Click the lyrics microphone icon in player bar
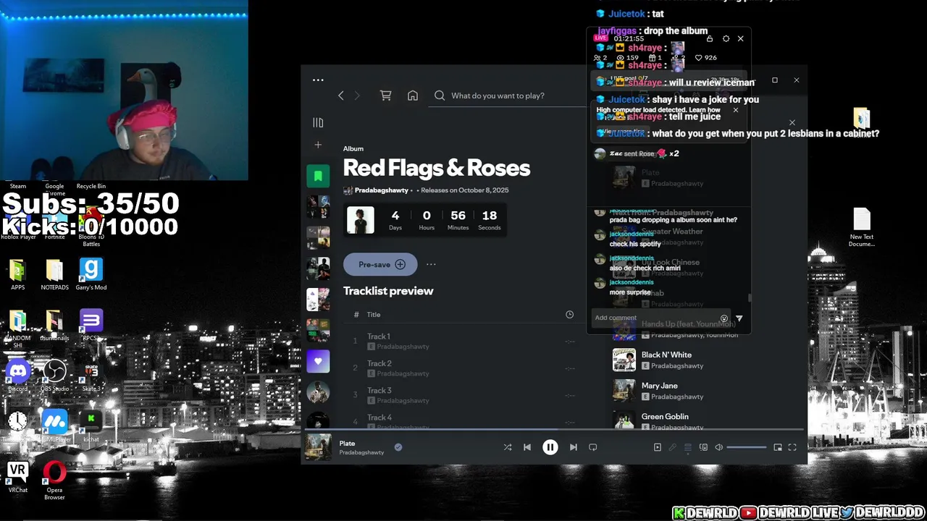Screen dimensions: 927x521 coord(673,447)
